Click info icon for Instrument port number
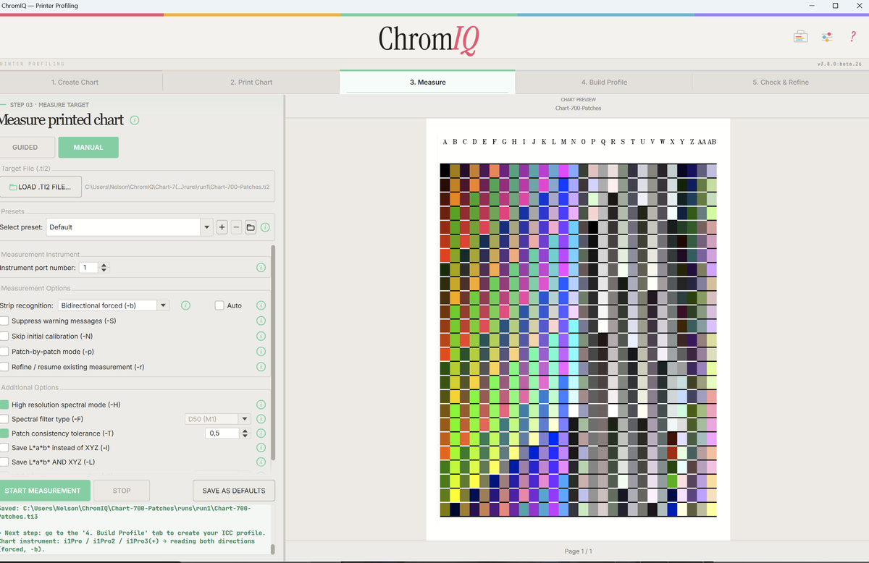 pyautogui.click(x=261, y=268)
